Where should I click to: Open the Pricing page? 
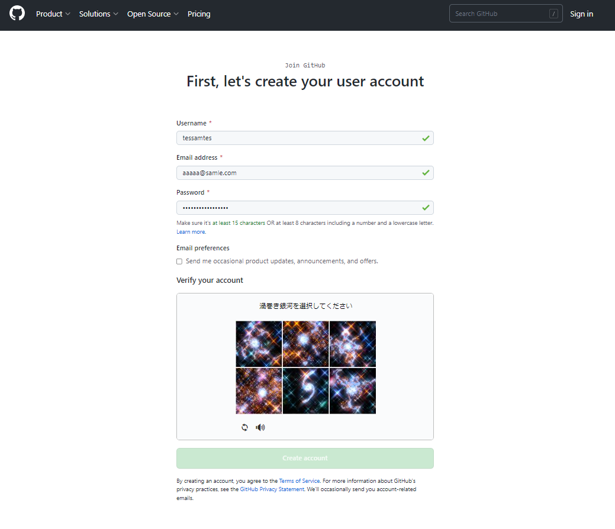pyautogui.click(x=199, y=14)
